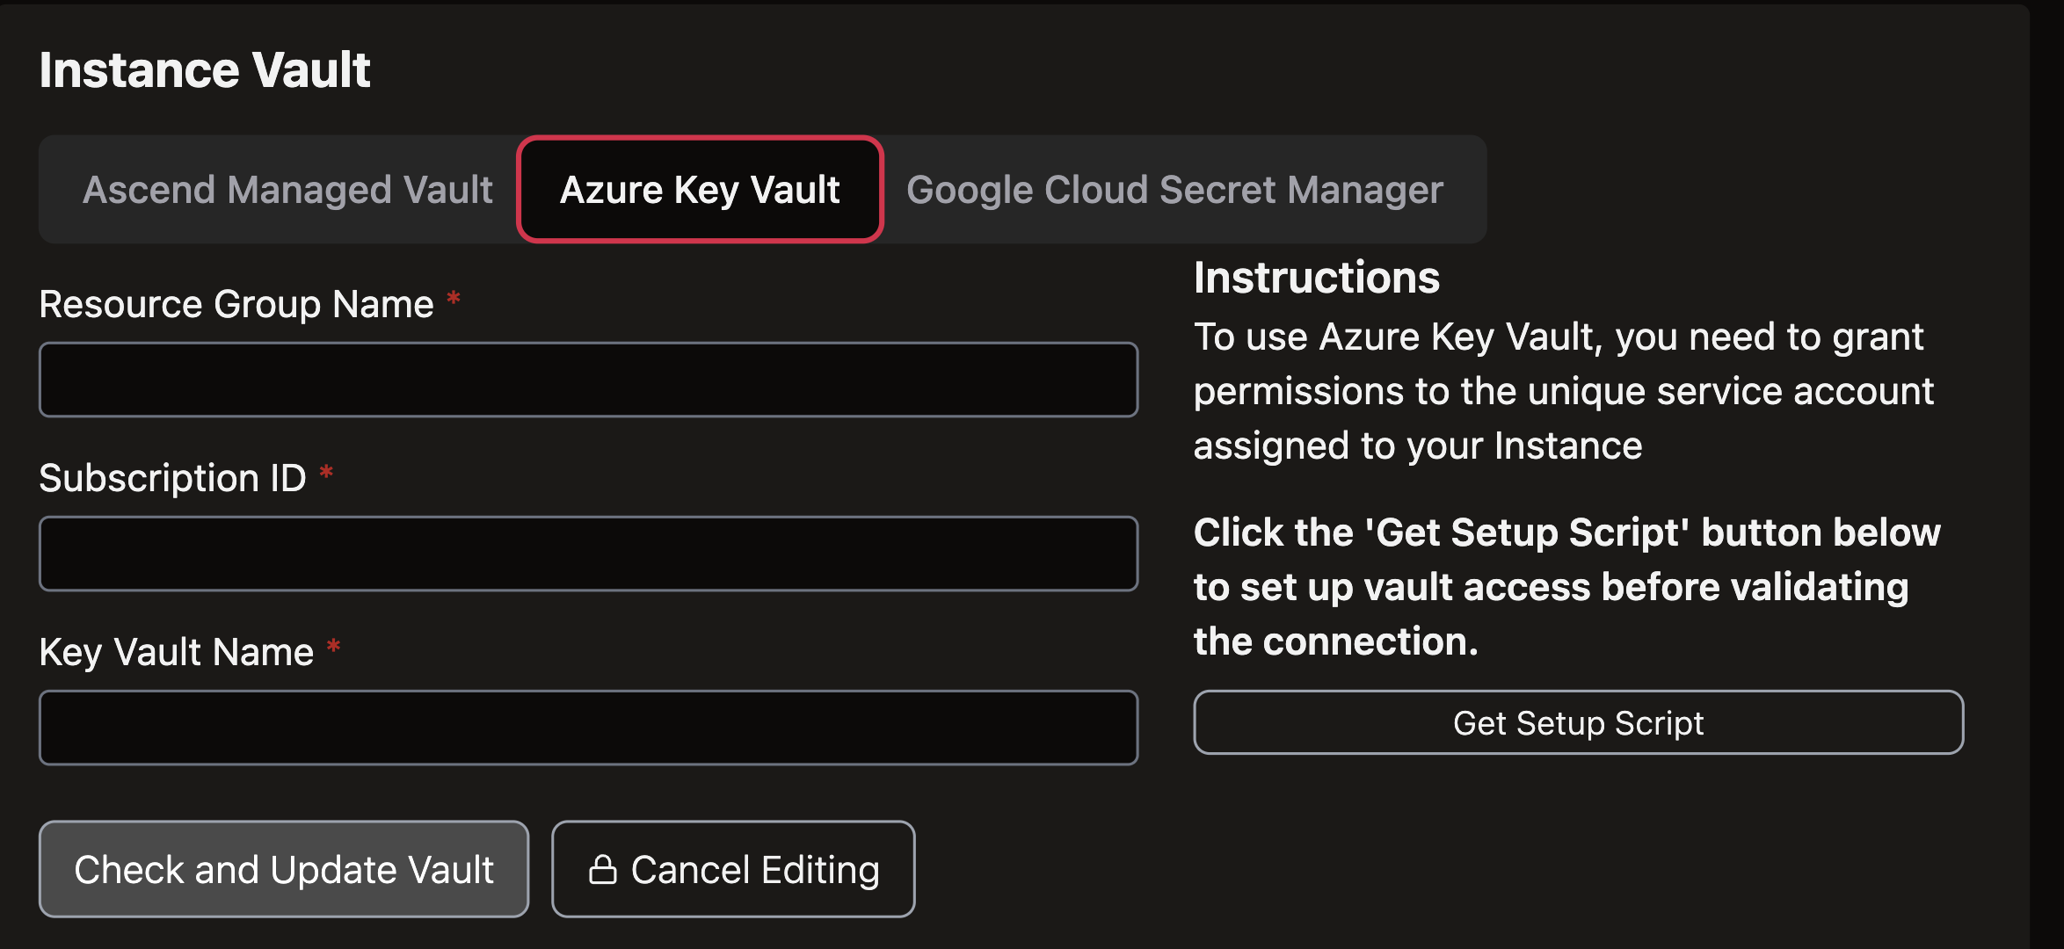Viewport: 2064px width, 949px height.
Task: Click the red asterisk beside Resource Group Name
Action: pyautogui.click(x=454, y=300)
